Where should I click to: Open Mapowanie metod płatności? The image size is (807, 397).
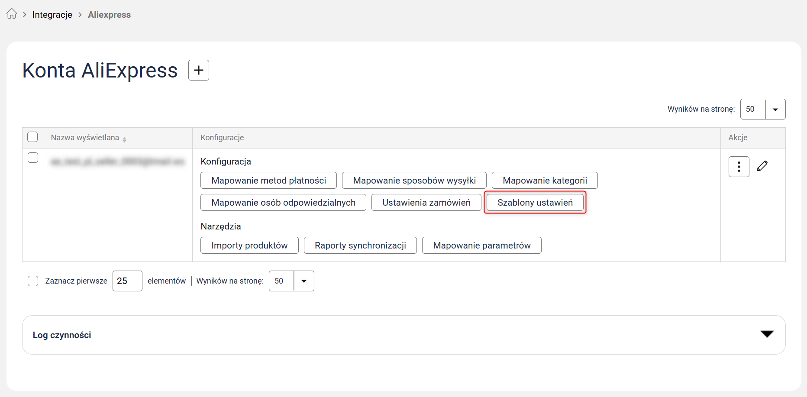pos(268,181)
